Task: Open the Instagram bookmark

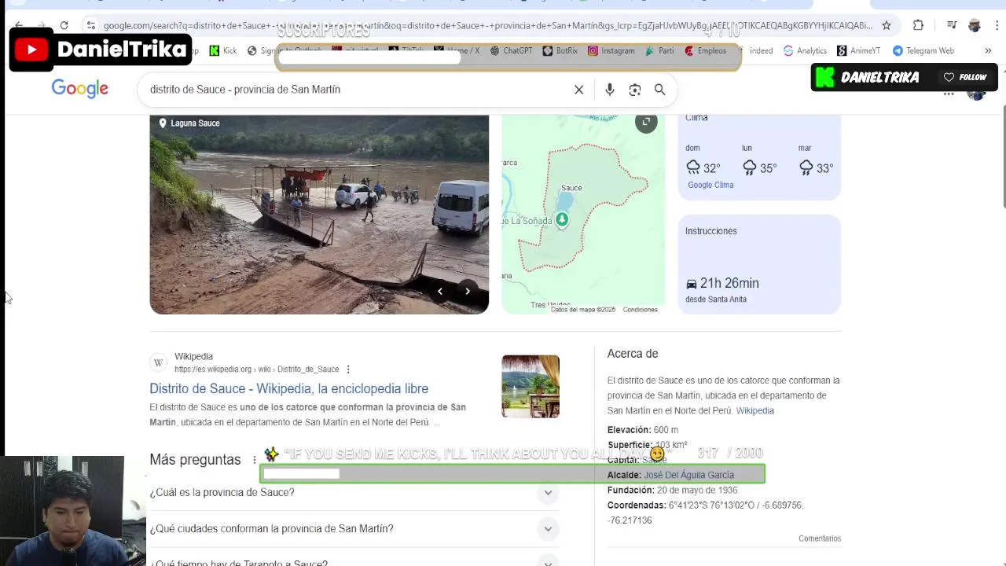Action: (x=611, y=50)
